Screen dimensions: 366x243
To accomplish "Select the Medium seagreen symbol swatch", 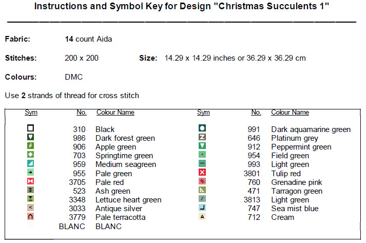I will (30, 164).
